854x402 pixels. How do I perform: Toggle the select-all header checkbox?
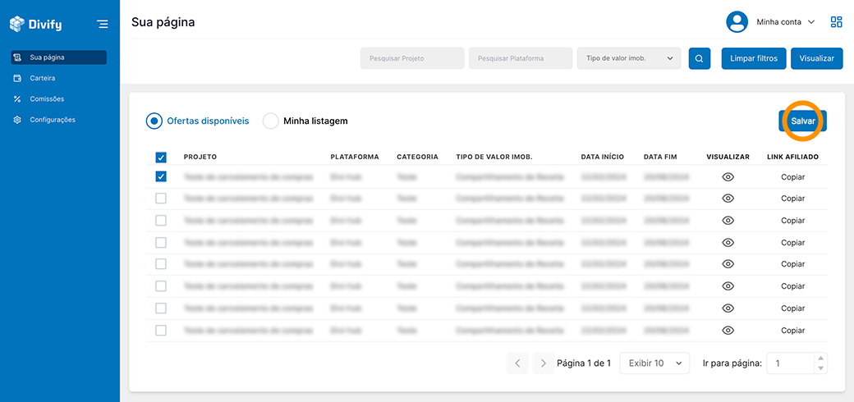click(x=161, y=158)
